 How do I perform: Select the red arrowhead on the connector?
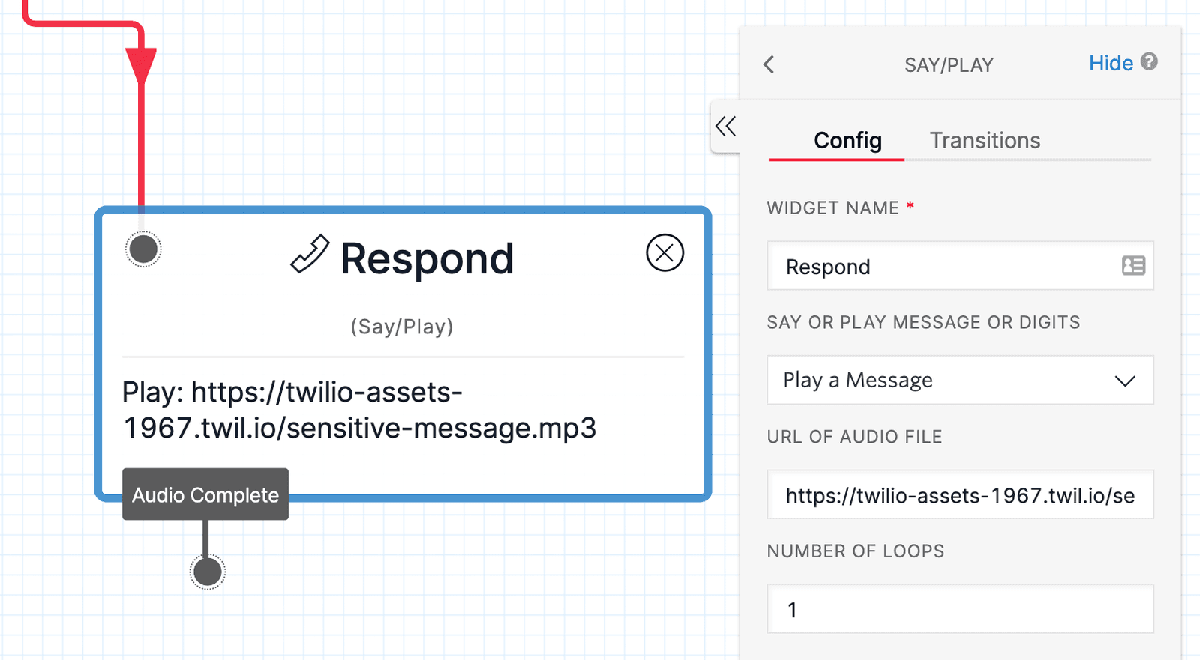click(x=141, y=65)
